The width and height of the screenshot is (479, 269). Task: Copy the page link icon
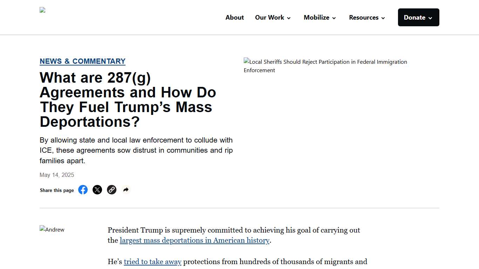[x=112, y=189]
